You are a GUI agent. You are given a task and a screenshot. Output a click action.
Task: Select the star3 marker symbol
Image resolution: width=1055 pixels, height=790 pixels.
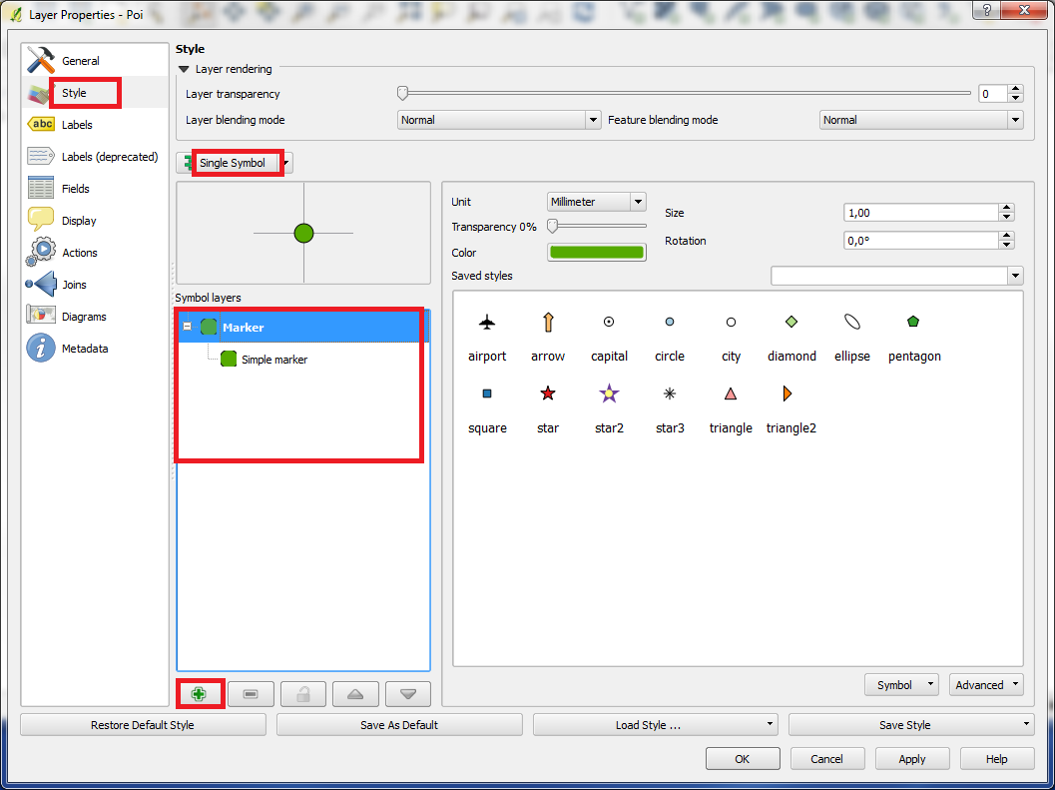[x=670, y=394]
